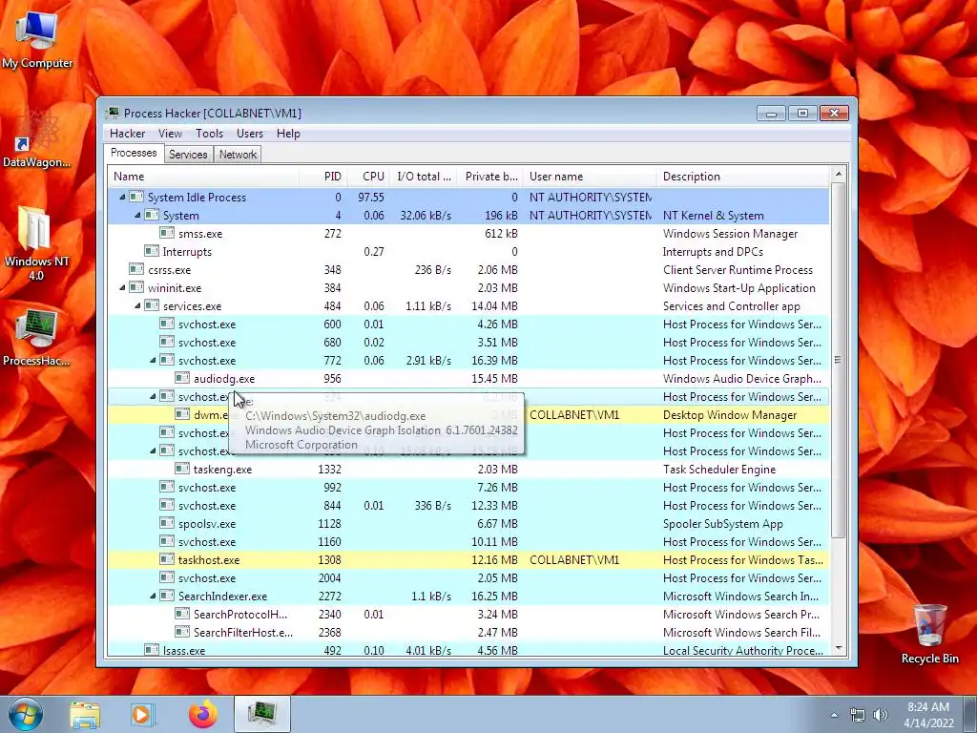This screenshot has width=977, height=733.
Task: Open the My Computer desktop icon
Action: coord(37,38)
